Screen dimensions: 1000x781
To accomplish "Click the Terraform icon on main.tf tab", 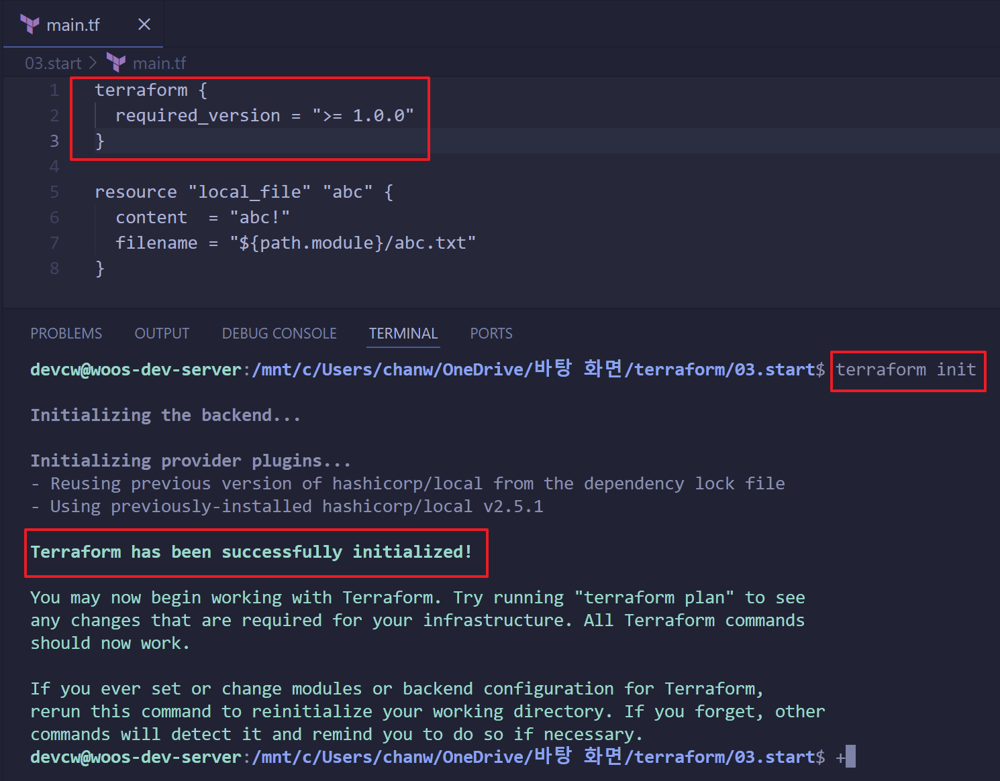I will pos(30,25).
